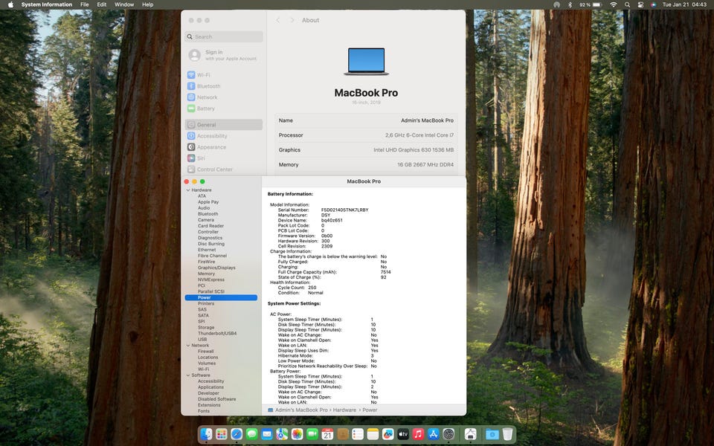Open the Trash in the Dock
Screen dimensions: 714x446
507,434
